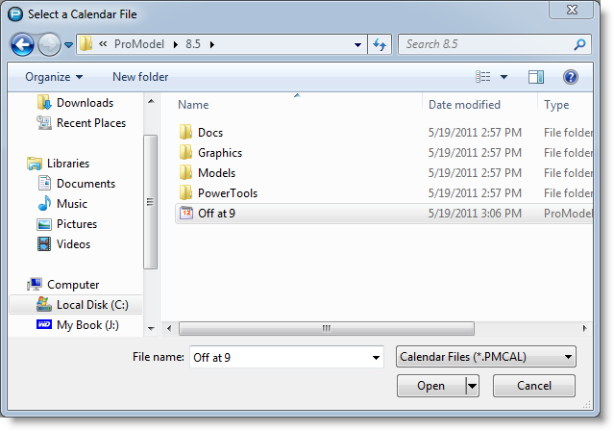Open the Help question mark icon

coord(570,77)
